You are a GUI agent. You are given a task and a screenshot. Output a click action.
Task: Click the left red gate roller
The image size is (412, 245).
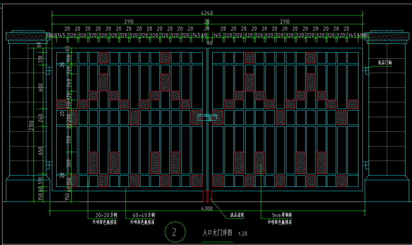[204, 196]
